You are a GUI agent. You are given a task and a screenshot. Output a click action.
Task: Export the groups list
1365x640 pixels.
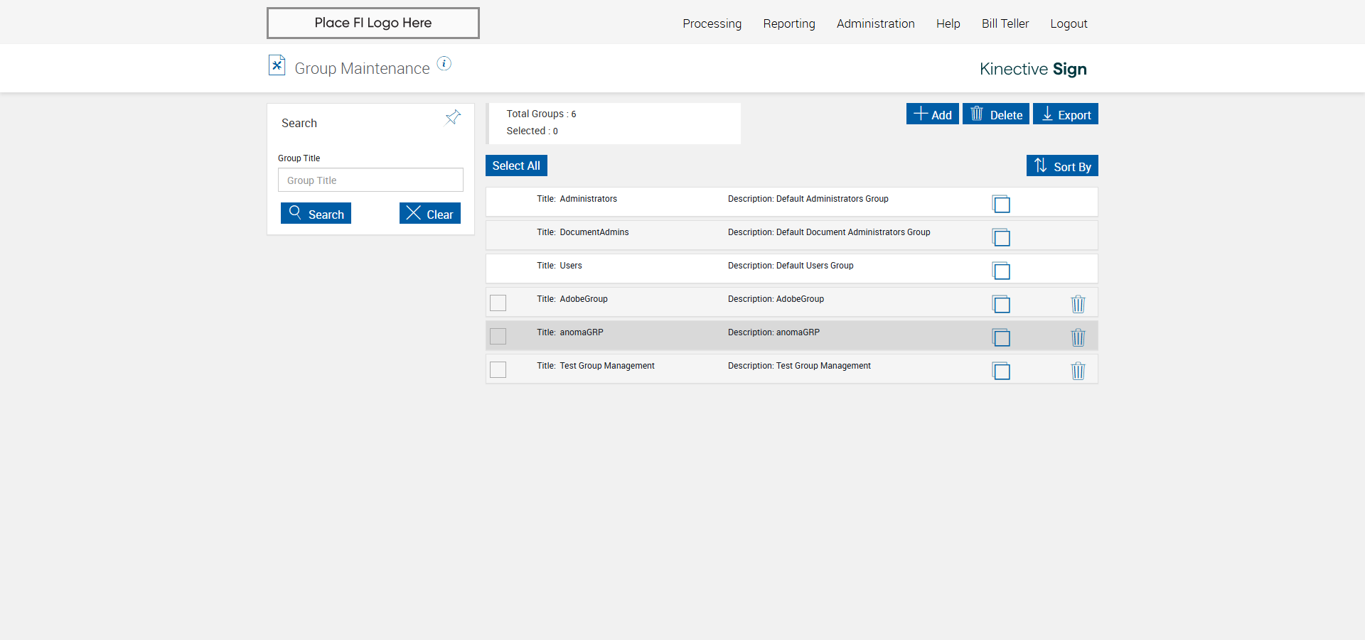(x=1065, y=114)
